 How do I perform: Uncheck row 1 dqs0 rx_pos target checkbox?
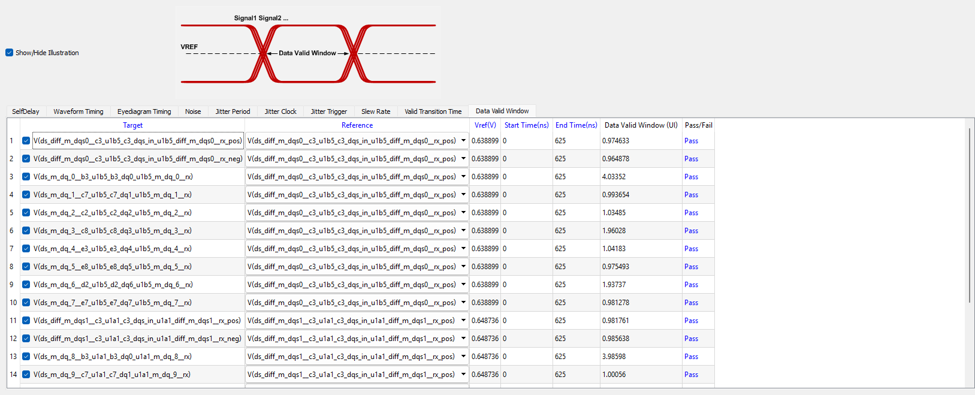[26, 141]
